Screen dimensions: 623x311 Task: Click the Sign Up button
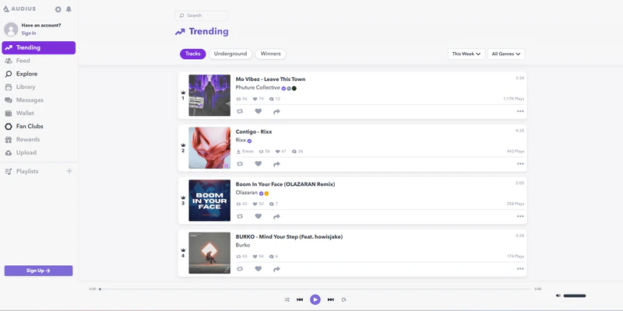[x=38, y=271]
